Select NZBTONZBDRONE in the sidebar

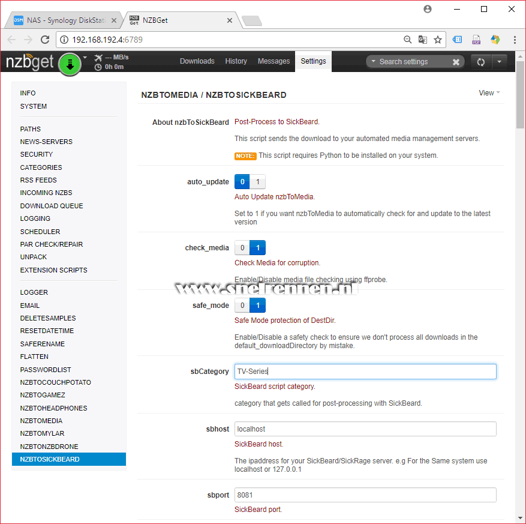click(49, 447)
